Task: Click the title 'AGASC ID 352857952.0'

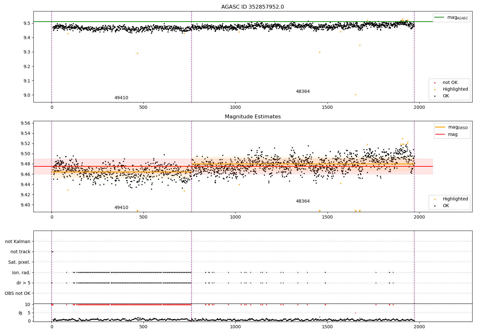Action: click(252, 7)
